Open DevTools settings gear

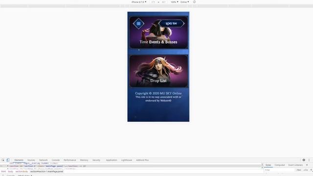[304, 160]
